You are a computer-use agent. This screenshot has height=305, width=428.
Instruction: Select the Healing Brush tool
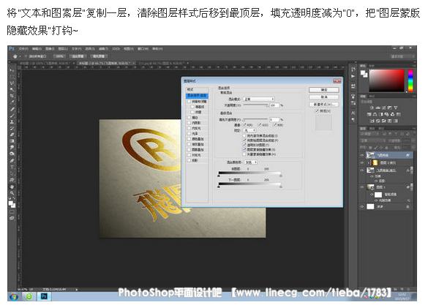click(12, 109)
